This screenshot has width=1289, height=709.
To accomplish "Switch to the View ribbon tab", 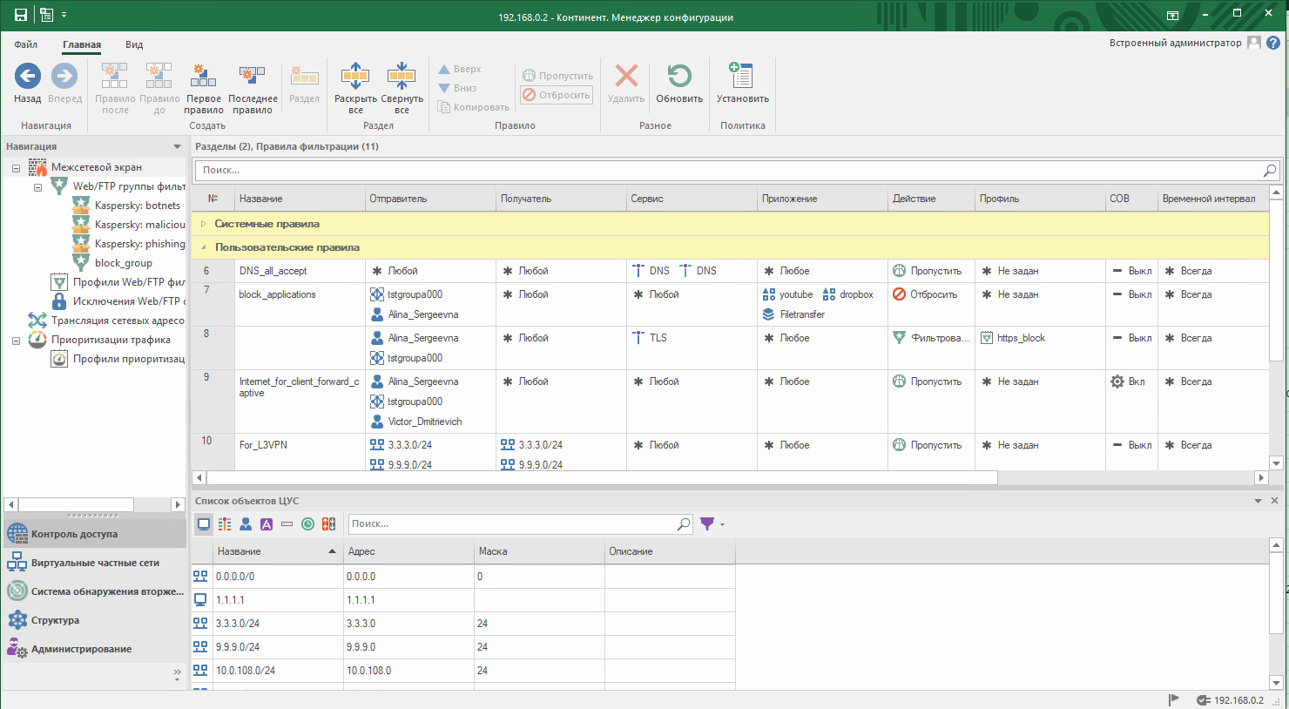I will pyautogui.click(x=134, y=44).
